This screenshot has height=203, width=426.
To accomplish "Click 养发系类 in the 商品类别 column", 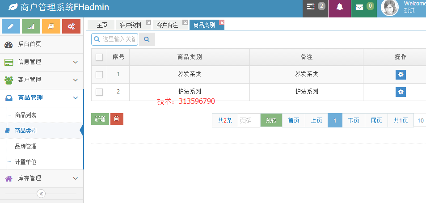I will [x=190, y=74].
